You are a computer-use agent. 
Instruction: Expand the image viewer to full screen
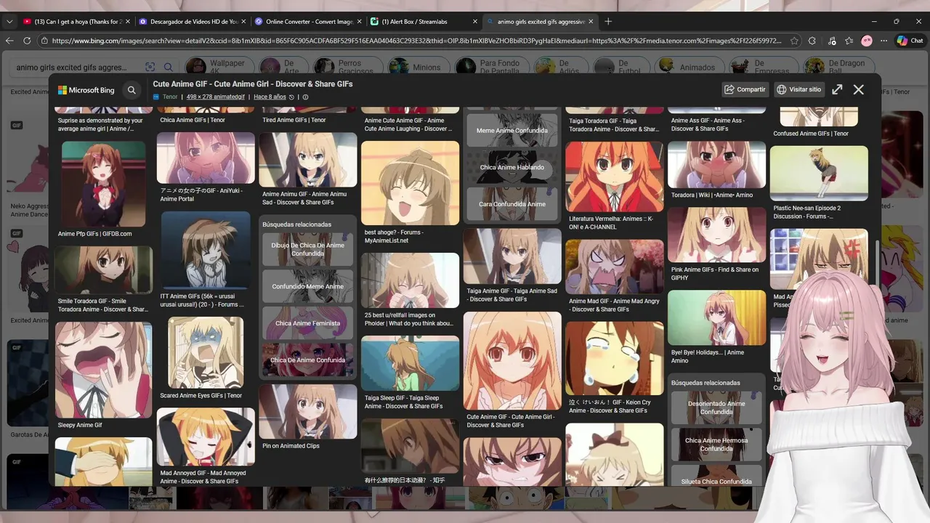(837, 89)
